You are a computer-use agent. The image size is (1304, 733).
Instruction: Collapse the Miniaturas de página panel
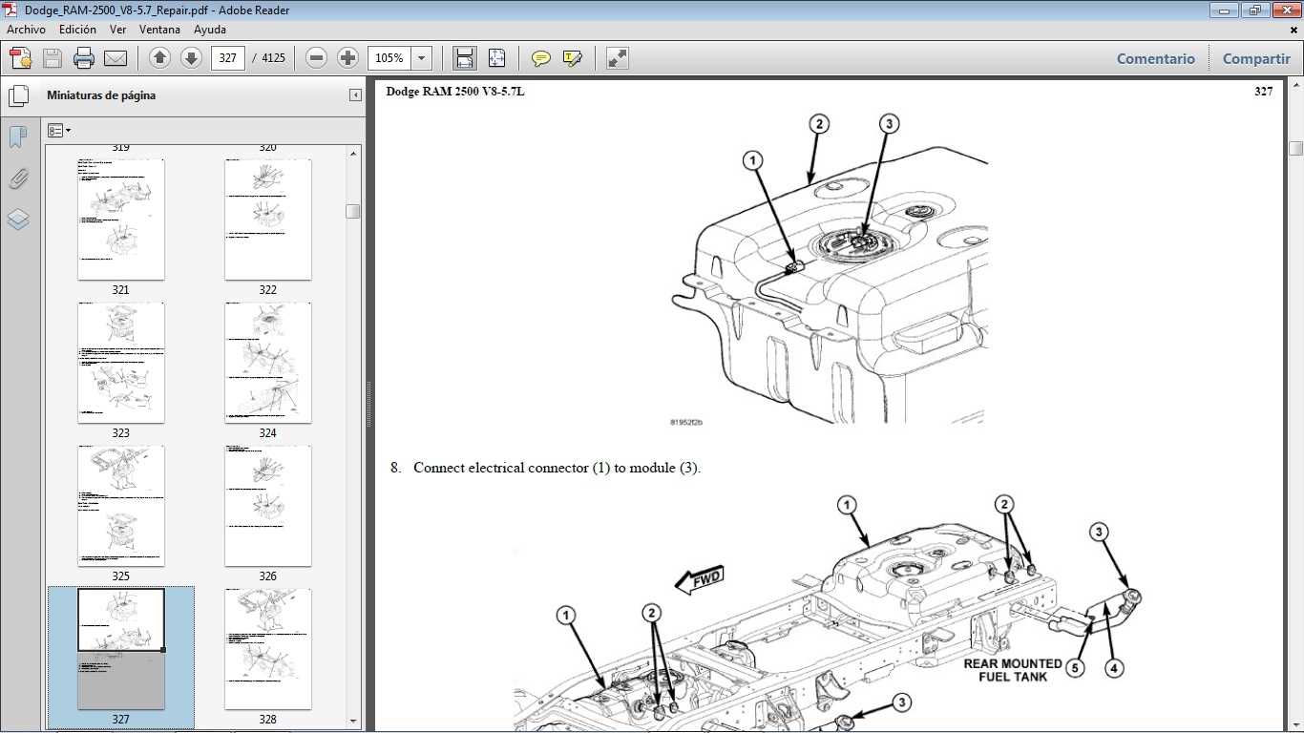click(x=355, y=95)
